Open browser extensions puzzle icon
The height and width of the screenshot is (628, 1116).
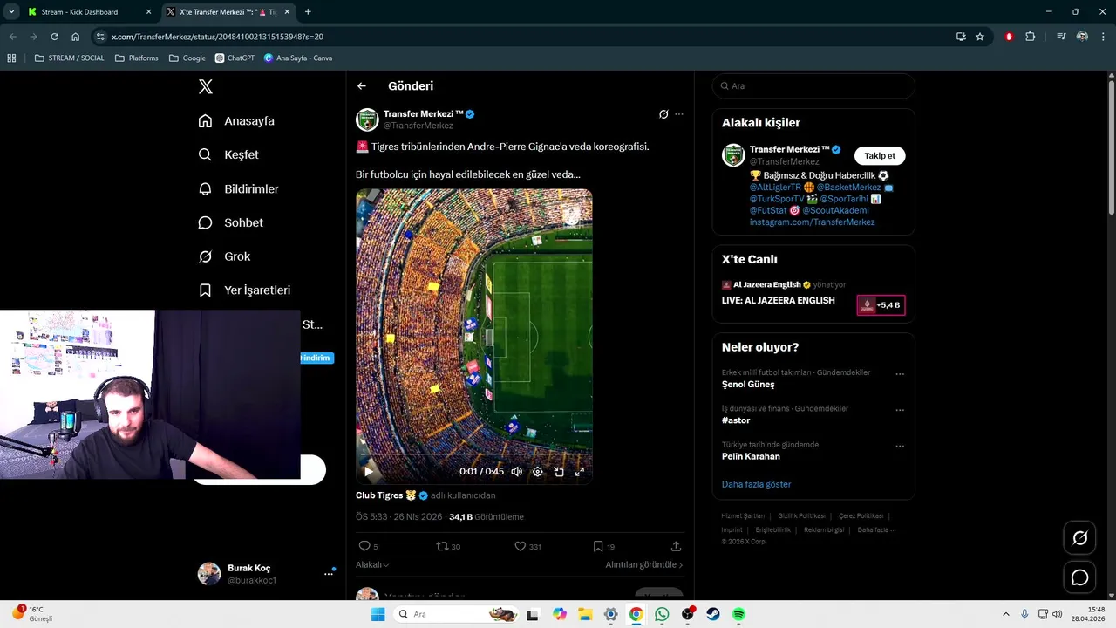[x=1031, y=37]
